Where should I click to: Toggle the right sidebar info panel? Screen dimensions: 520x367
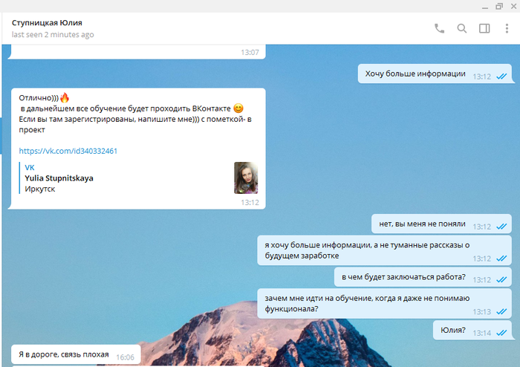[484, 29]
